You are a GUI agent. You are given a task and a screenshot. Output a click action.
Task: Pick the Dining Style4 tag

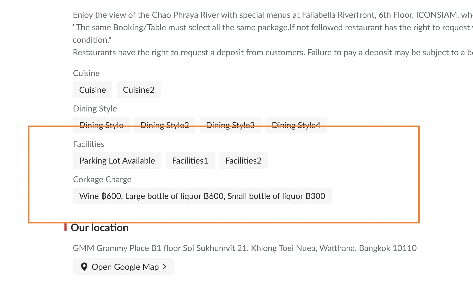tap(296, 125)
